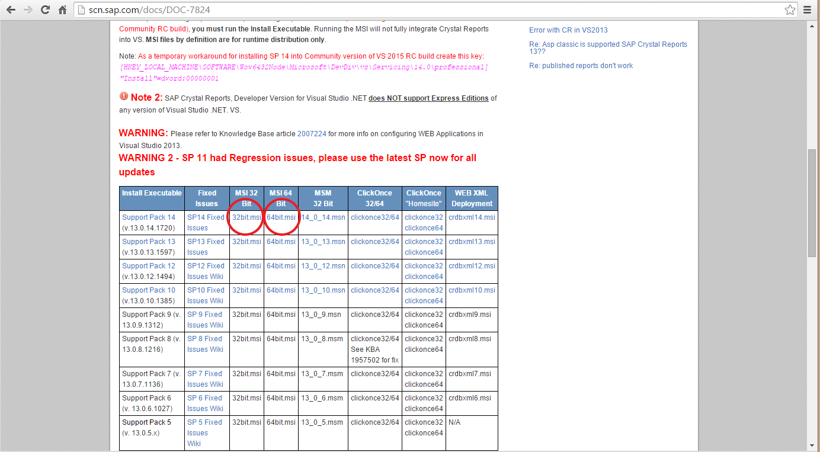The image size is (820, 452).
Task: Click the 13_0_7.msm cell text
Action: click(x=322, y=374)
